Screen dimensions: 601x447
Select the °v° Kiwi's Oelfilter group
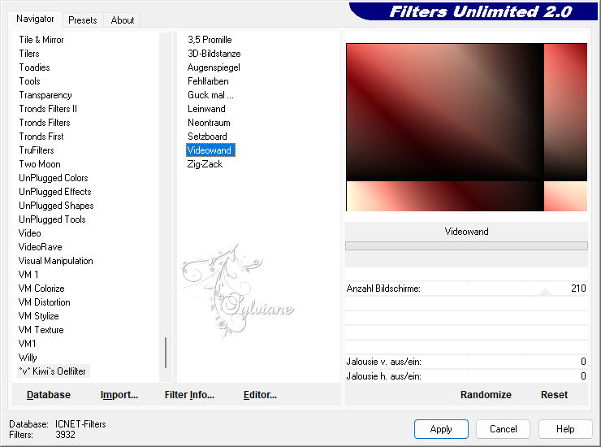(53, 371)
